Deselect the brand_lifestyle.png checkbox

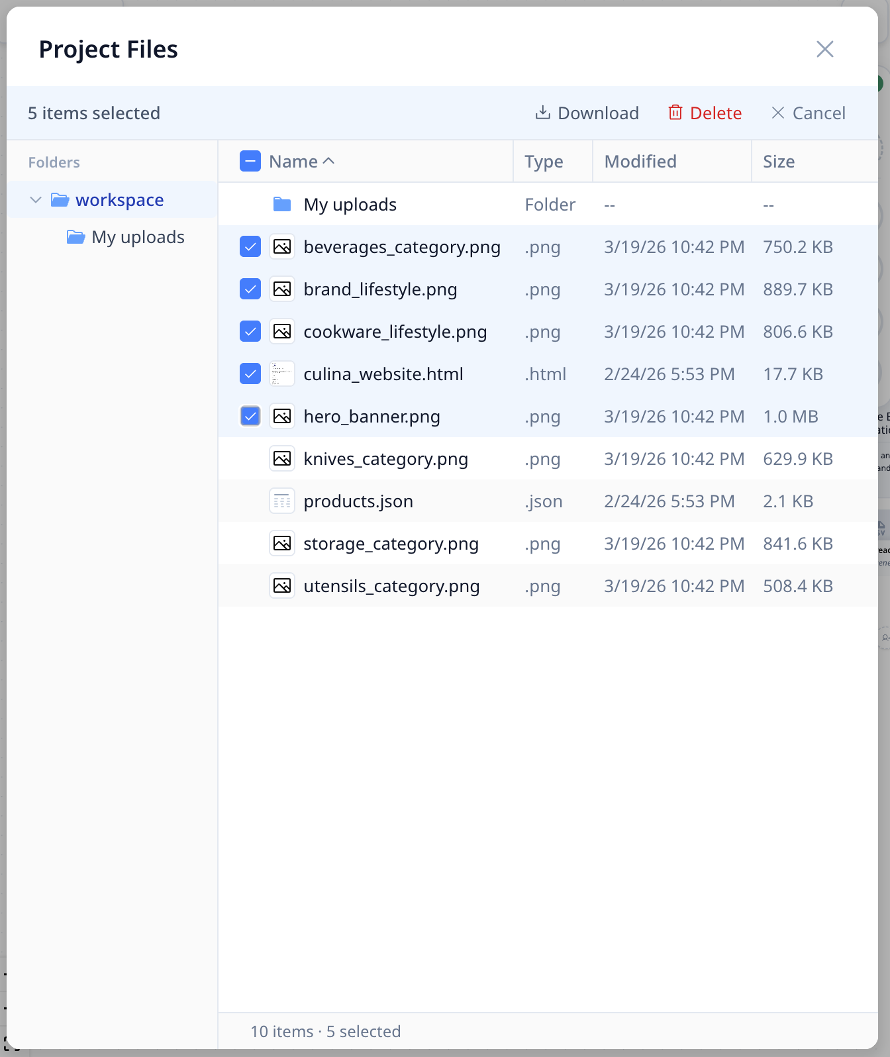pyautogui.click(x=250, y=289)
